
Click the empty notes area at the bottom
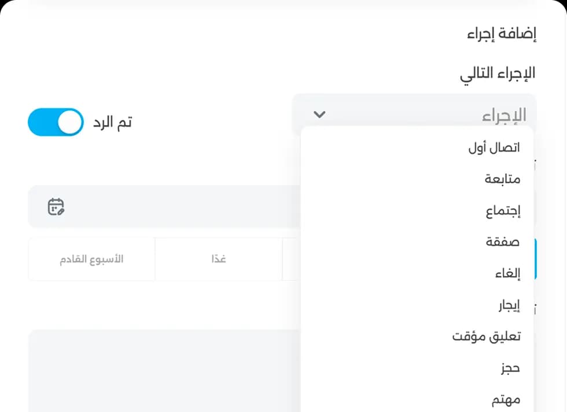(x=162, y=370)
